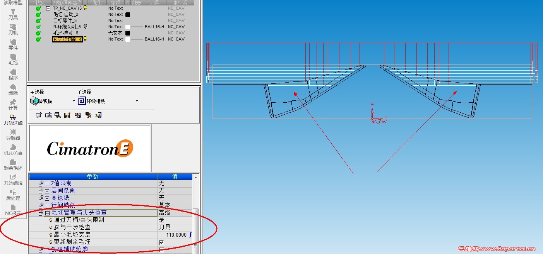
Task: Click white color swatch on R-环绕切削_5 row
Action: coord(128,27)
